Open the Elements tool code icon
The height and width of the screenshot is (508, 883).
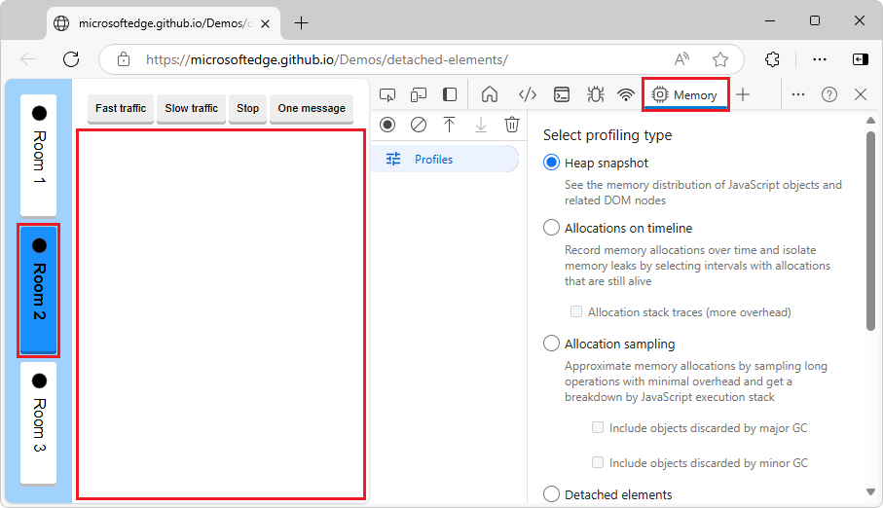527,94
